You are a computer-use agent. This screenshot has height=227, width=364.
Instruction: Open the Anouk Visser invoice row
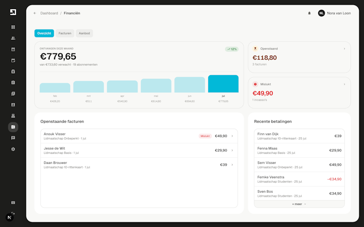point(139,136)
